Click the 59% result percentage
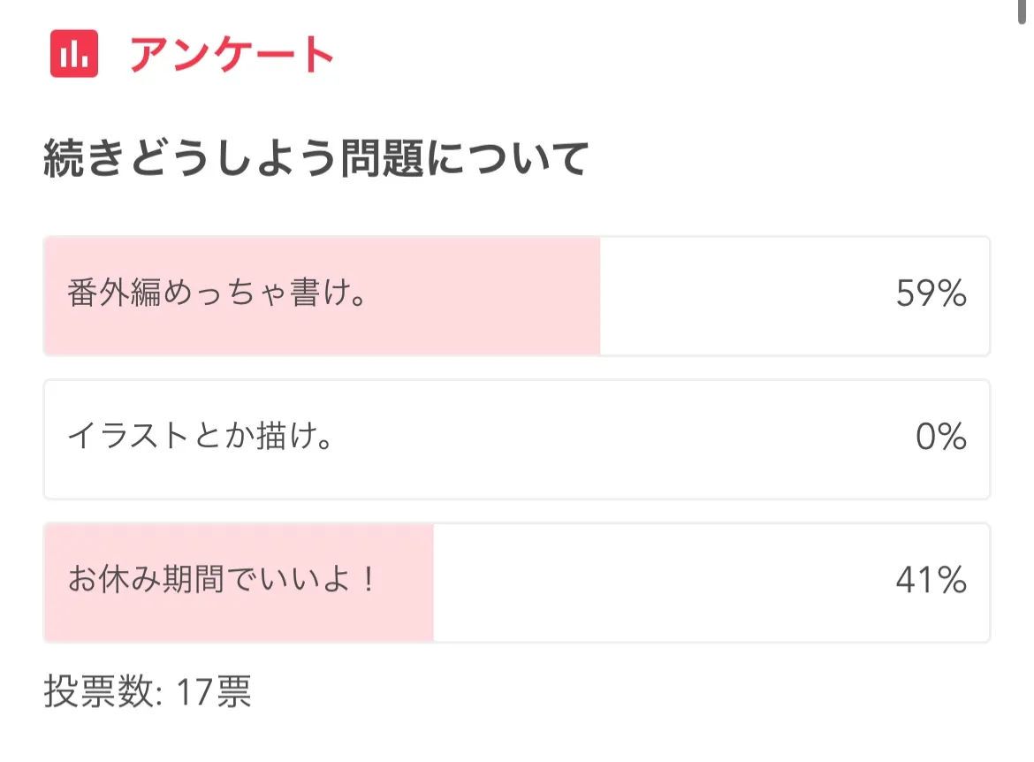Viewport: 1034px width, 762px height. (x=931, y=295)
